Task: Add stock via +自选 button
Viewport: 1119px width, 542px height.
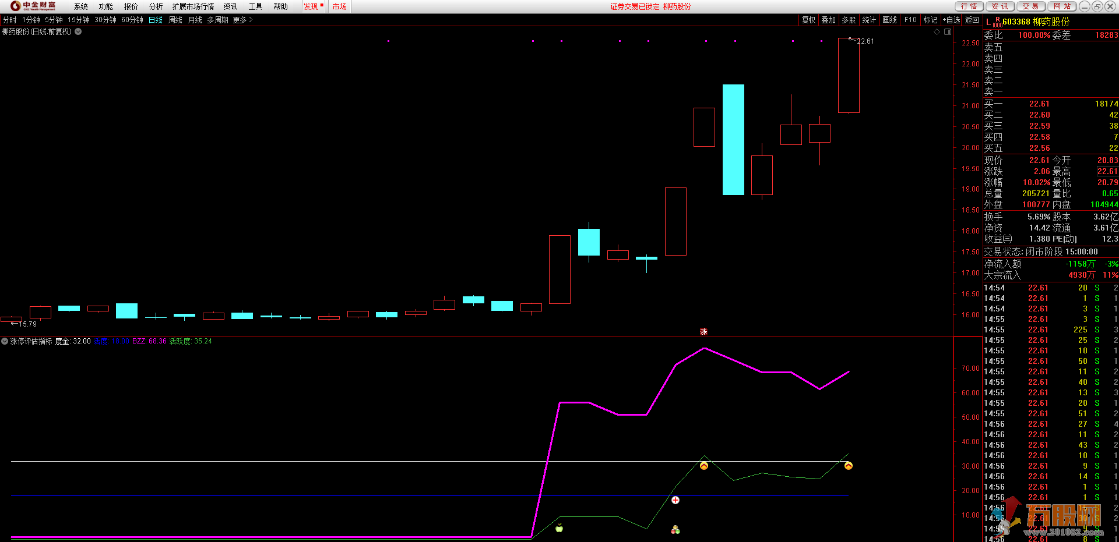Action: pos(952,20)
